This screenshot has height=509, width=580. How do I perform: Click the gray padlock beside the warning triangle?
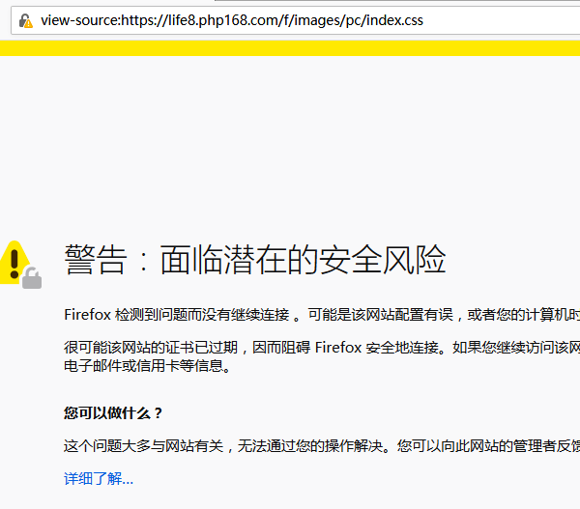33,278
